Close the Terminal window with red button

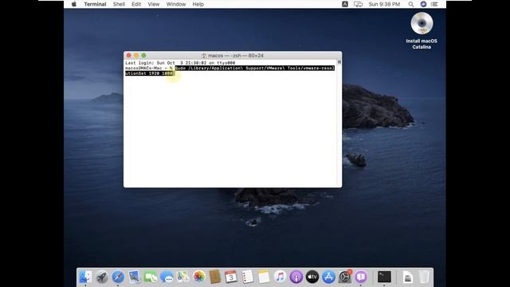(129, 56)
